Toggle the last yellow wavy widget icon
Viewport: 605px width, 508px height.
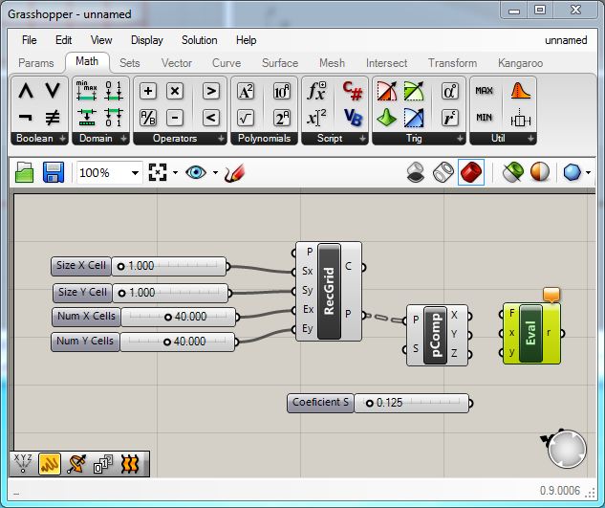[130, 464]
